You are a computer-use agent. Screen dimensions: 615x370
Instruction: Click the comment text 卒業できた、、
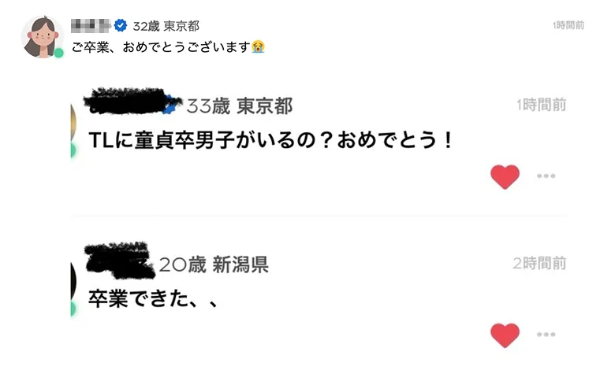click(x=153, y=299)
